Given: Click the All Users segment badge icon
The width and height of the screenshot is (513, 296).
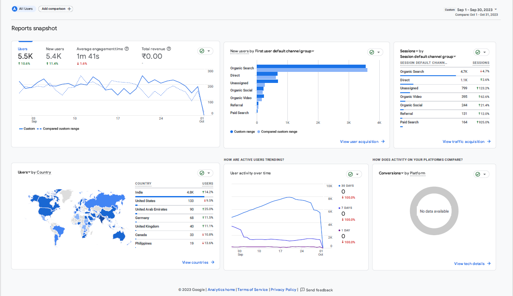Looking at the screenshot, I should click(x=15, y=9).
